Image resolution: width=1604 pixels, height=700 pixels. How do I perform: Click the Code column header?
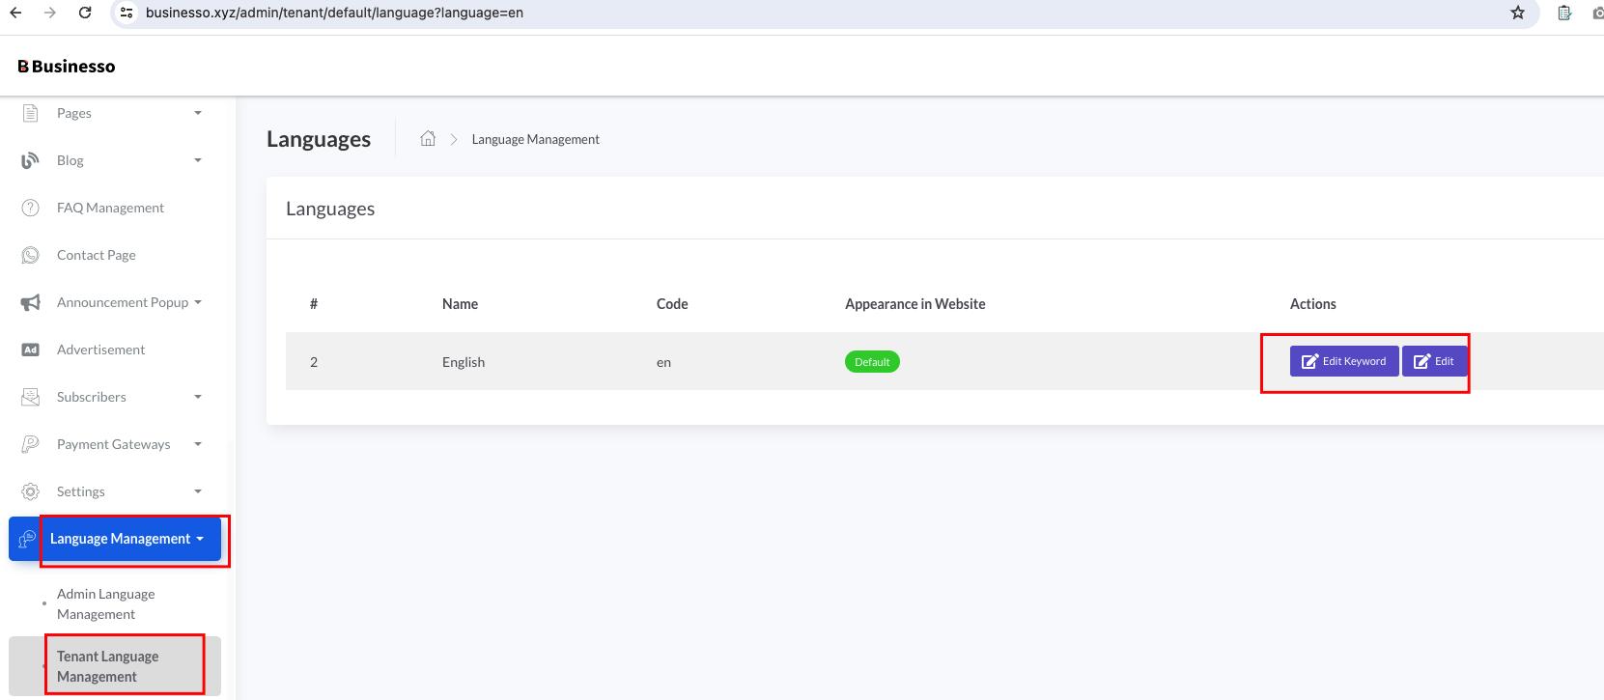672,303
